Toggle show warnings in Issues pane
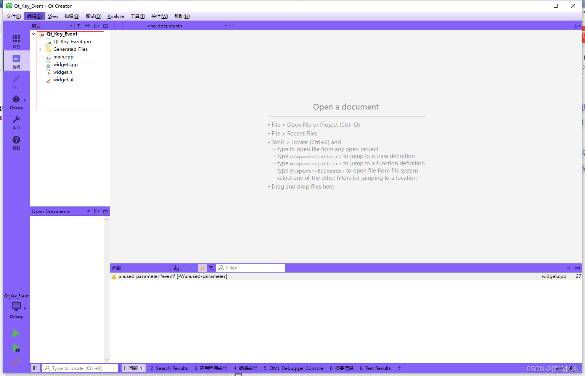The width and height of the screenshot is (585, 376). pos(202,268)
